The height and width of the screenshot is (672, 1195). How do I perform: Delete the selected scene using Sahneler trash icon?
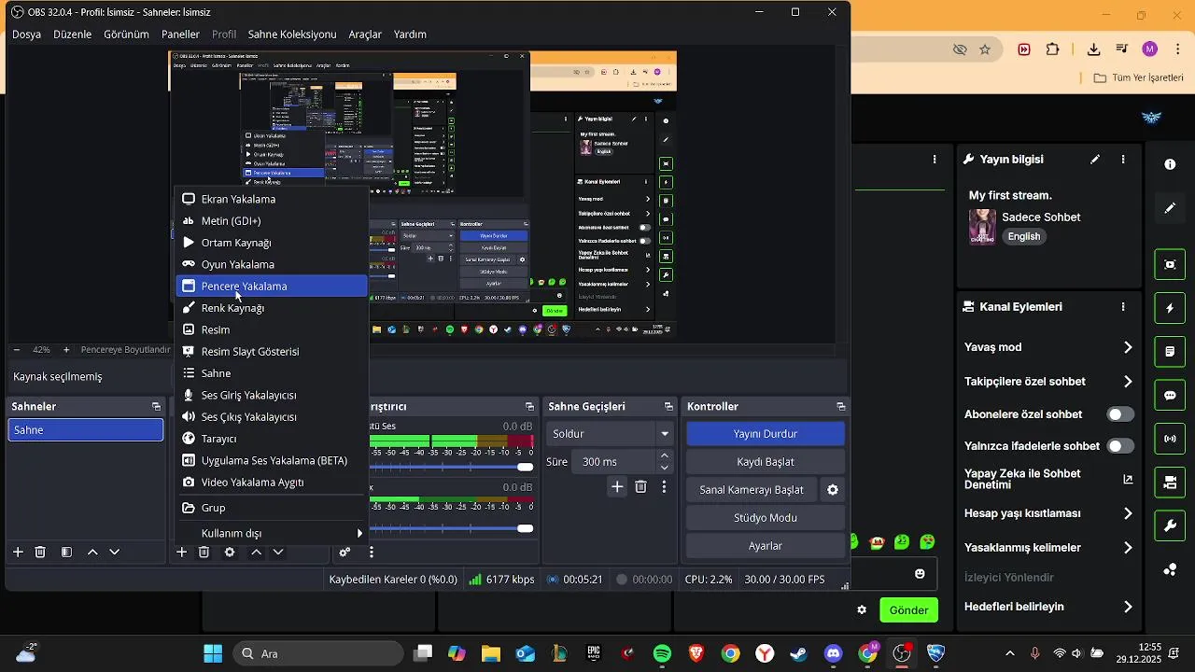pos(40,553)
